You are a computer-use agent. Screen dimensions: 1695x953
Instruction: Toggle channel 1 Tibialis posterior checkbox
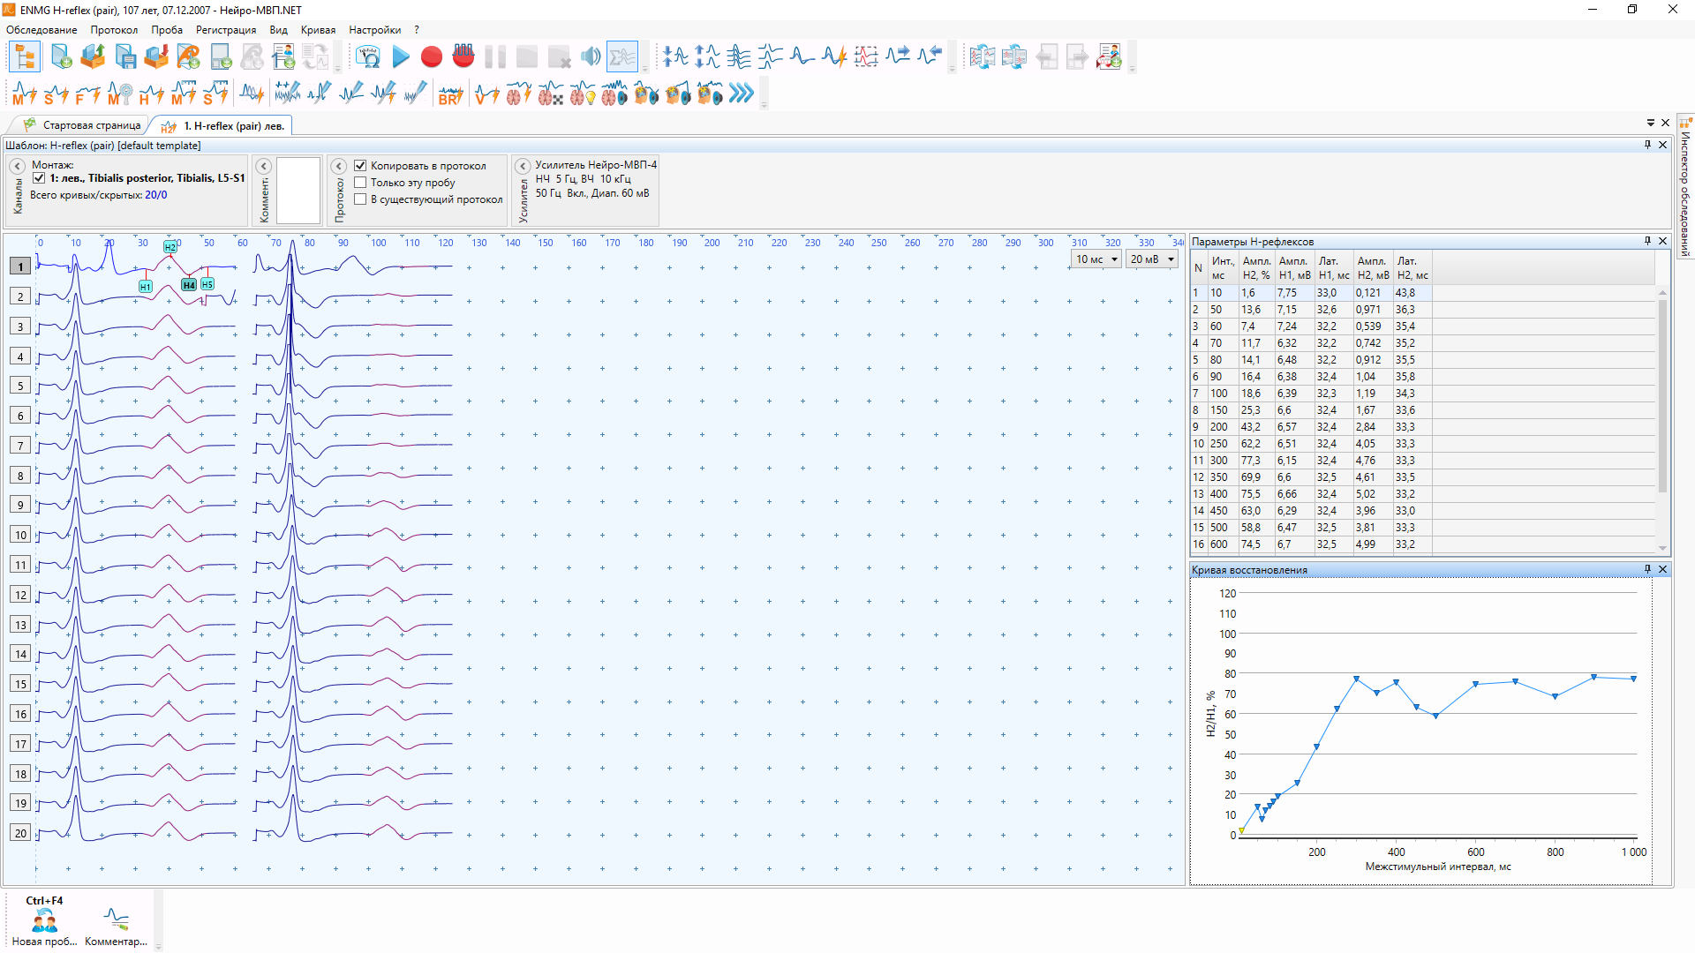(x=39, y=178)
